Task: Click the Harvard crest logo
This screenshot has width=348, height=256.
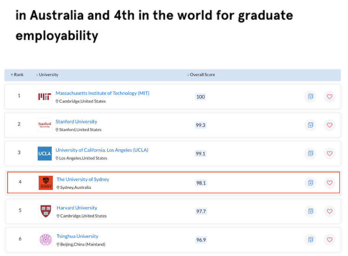Action: pyautogui.click(x=45, y=211)
